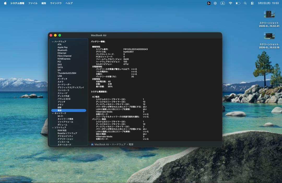Select desktop screenshot file ending 15.52.41
The height and width of the screenshot is (183, 282).
(x=269, y=19)
